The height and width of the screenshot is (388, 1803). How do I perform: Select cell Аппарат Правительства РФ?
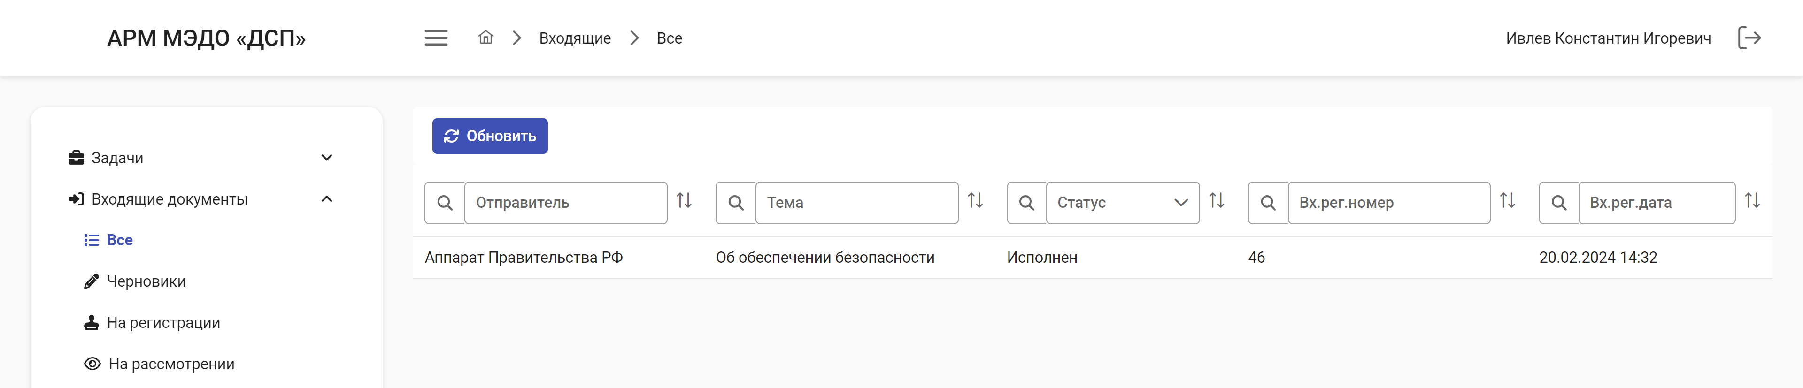524,258
